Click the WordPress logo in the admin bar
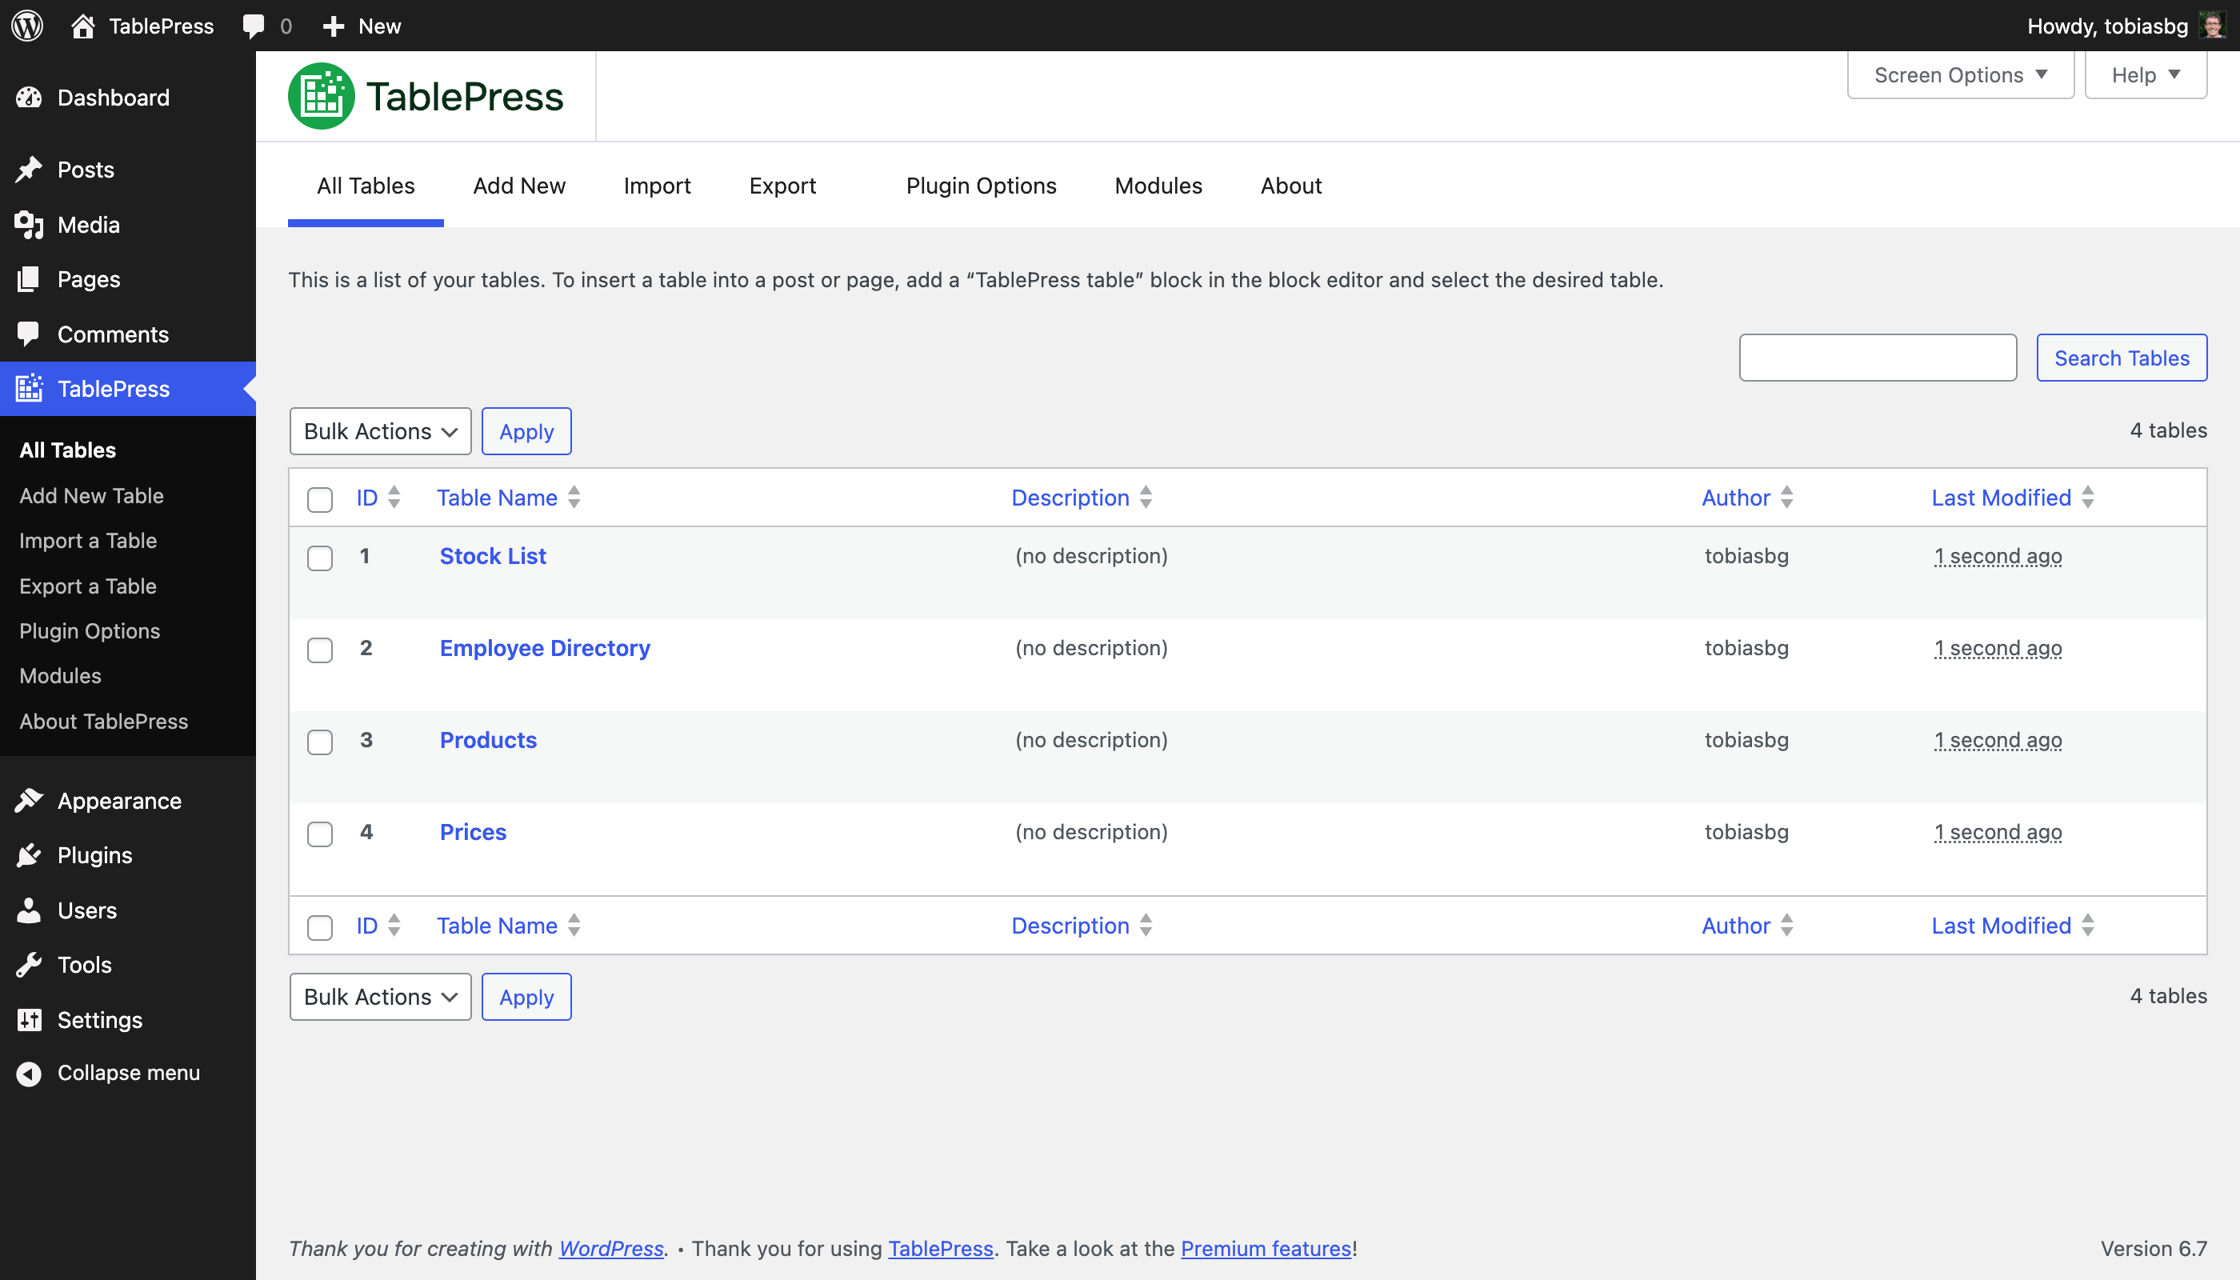The image size is (2240, 1280). (x=26, y=26)
